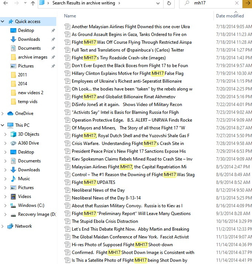Image resolution: width=252 pixels, height=264 pixels.
Task: Select 'Di$info Jone$ at it again' file
Action: tap(127, 105)
